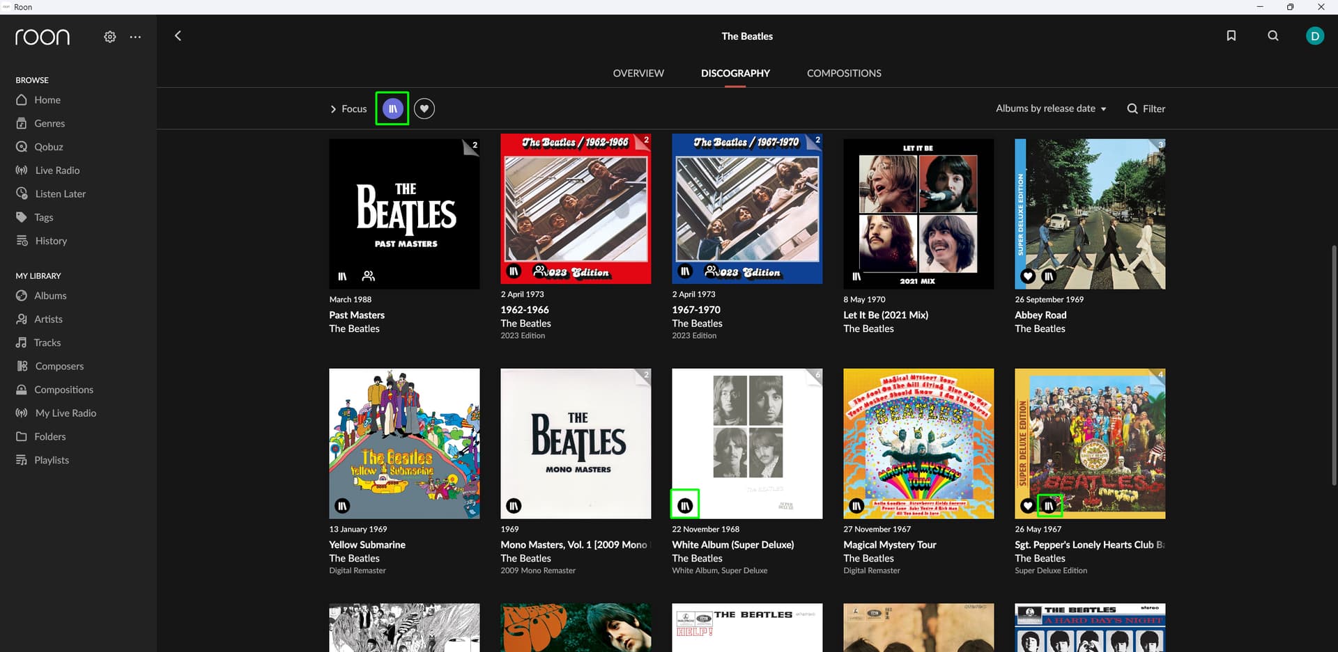Open versions badge on Mono Masters cover

click(644, 376)
